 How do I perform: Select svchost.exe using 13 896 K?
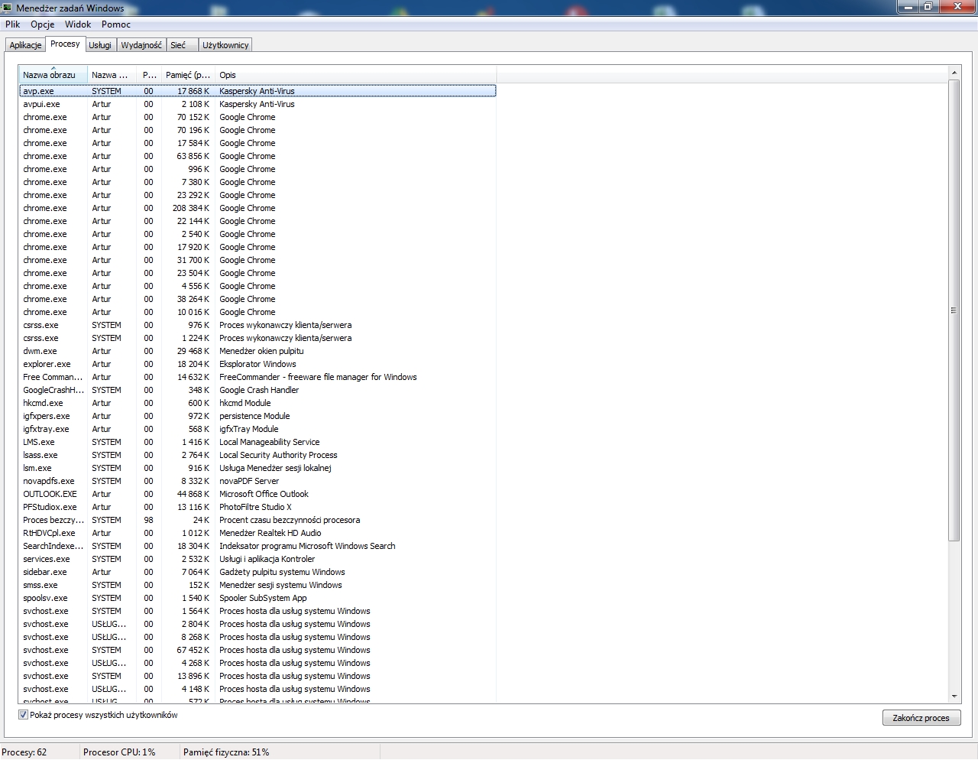[x=257, y=676]
